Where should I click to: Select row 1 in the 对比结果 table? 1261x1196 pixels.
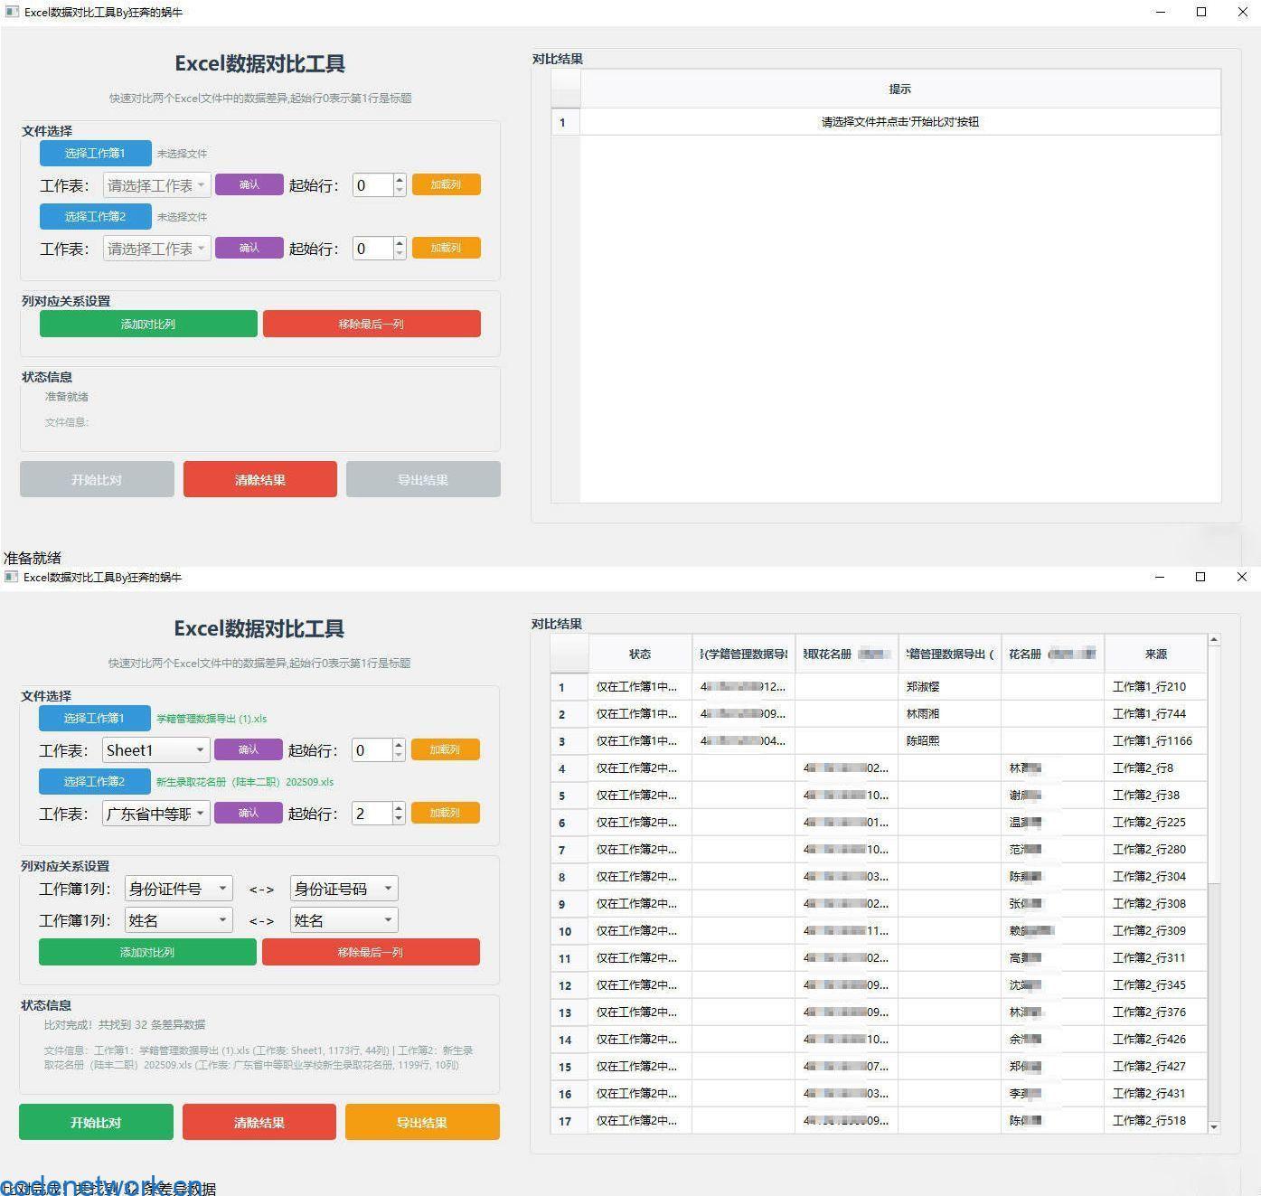(568, 686)
